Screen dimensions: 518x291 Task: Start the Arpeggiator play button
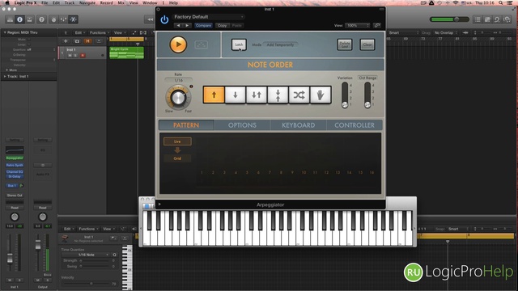(x=178, y=44)
